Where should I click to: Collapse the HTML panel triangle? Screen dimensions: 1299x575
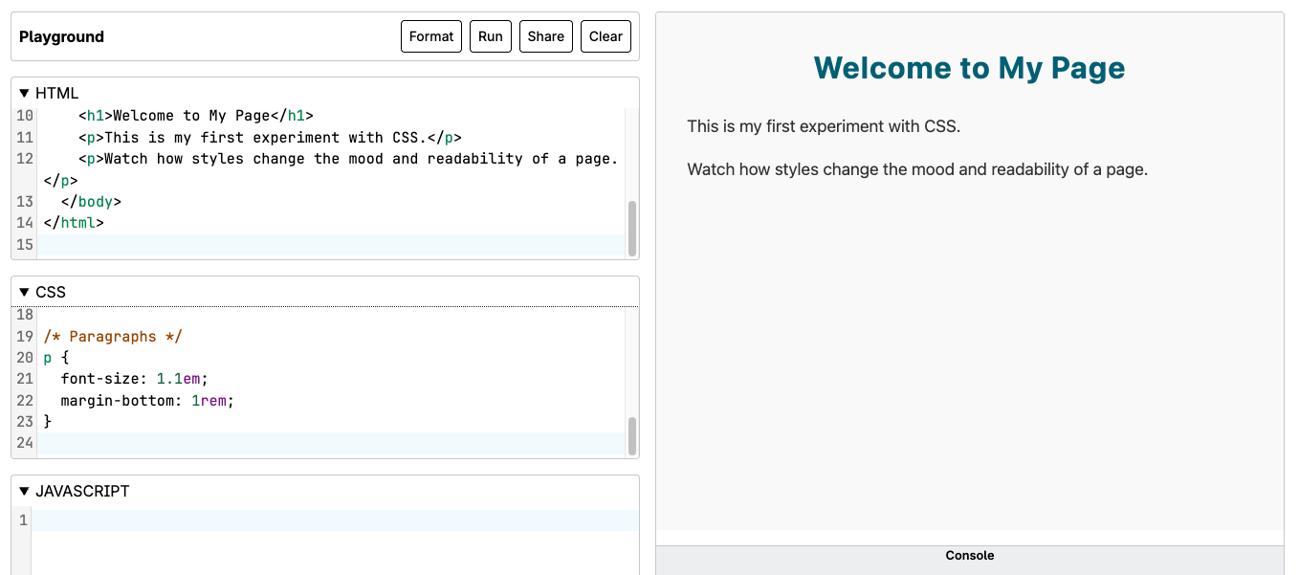(x=25, y=93)
